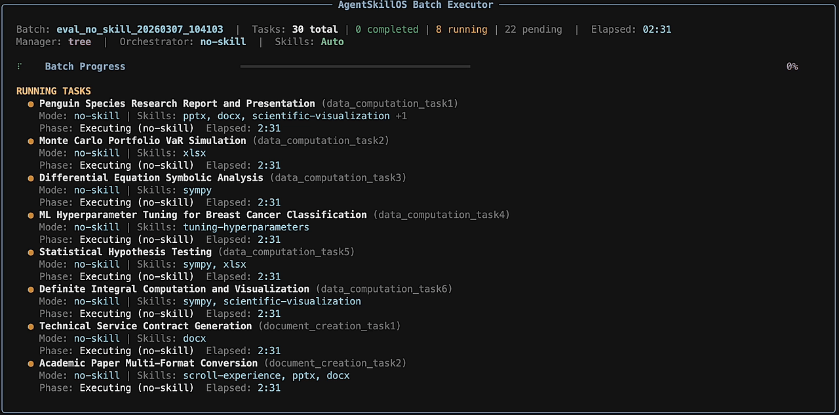
Task: Click the +1 more skills indicator
Action: (401, 116)
